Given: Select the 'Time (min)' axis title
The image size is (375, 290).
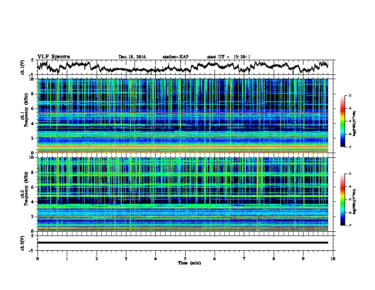Looking at the screenshot, I should coord(189,263).
